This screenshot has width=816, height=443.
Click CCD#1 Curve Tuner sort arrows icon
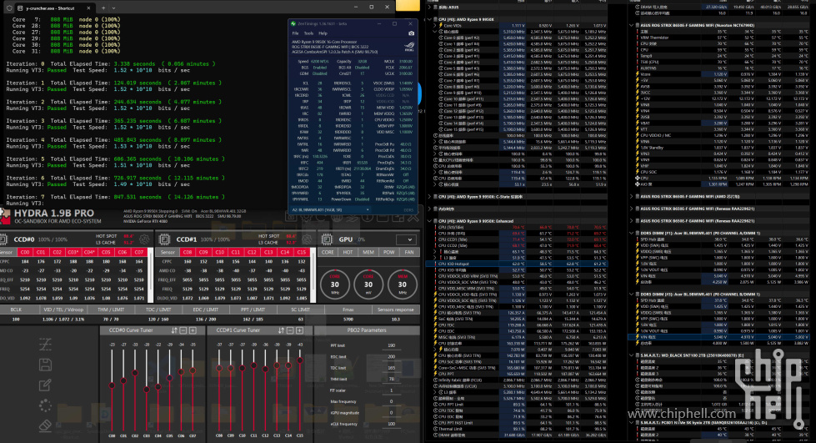pos(282,330)
